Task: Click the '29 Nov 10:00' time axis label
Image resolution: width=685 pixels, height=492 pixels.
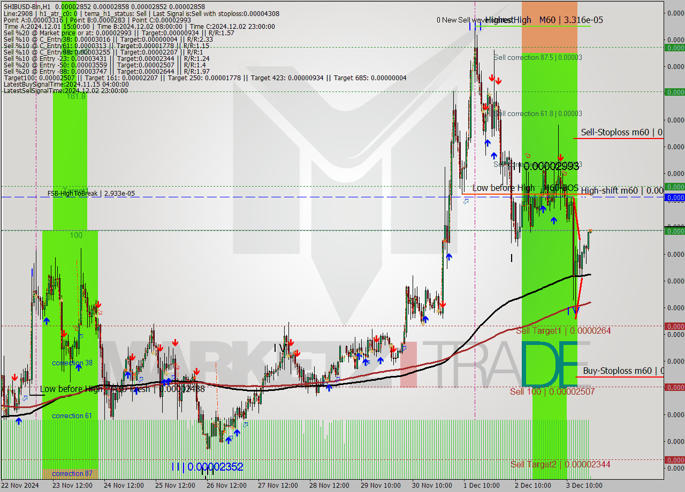Action: [x=380, y=485]
